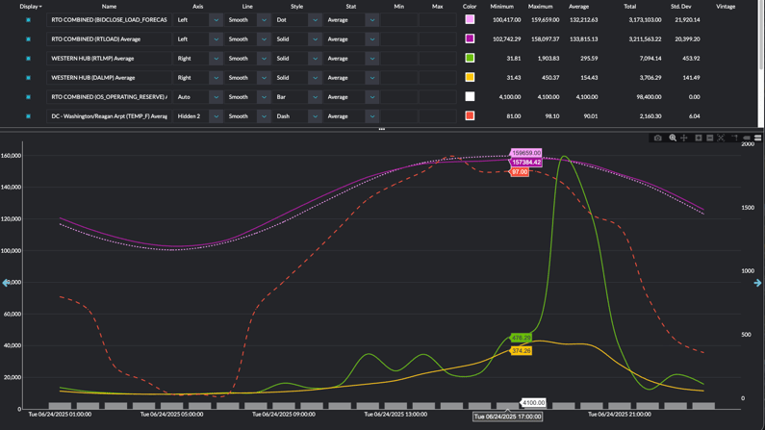Click the 374.26 yellow hover label
The image size is (765, 430).
521,351
